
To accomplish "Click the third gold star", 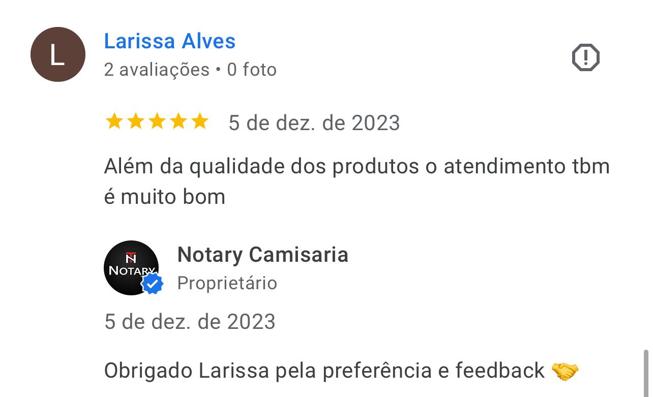I will pyautogui.click(x=157, y=122).
